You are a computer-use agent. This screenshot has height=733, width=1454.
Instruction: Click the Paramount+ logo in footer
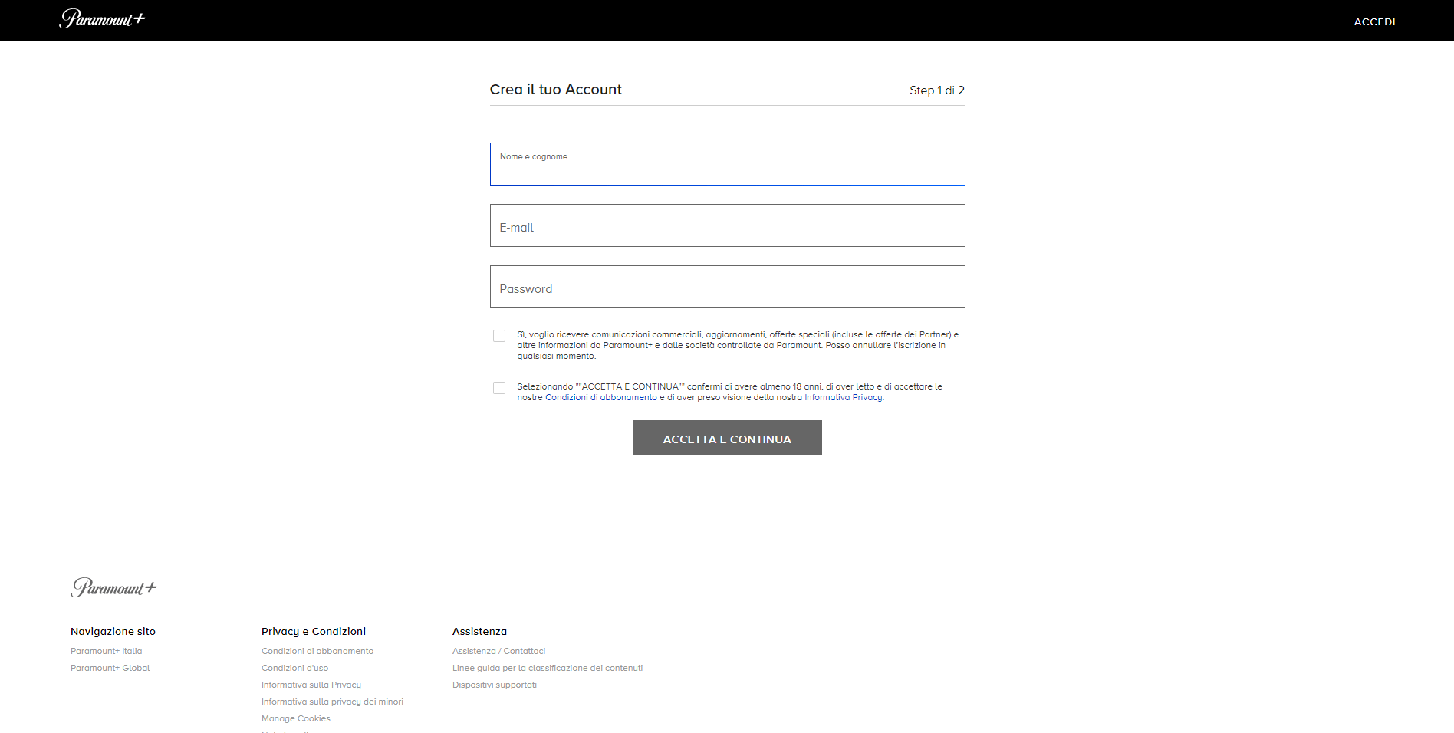click(113, 587)
